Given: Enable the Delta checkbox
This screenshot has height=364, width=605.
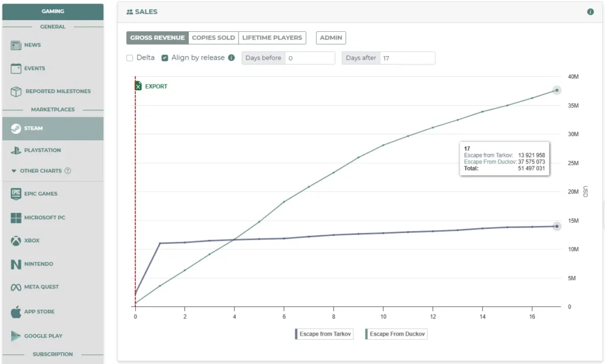Looking at the screenshot, I should [x=130, y=58].
